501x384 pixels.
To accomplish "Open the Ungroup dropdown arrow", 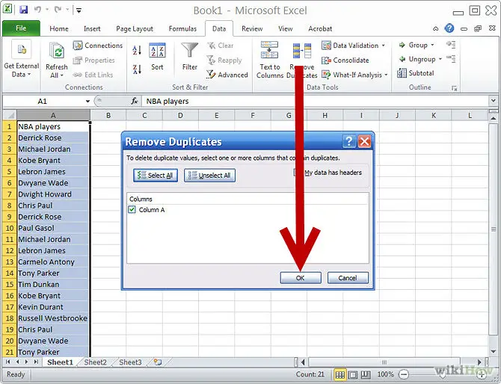I will point(440,59).
